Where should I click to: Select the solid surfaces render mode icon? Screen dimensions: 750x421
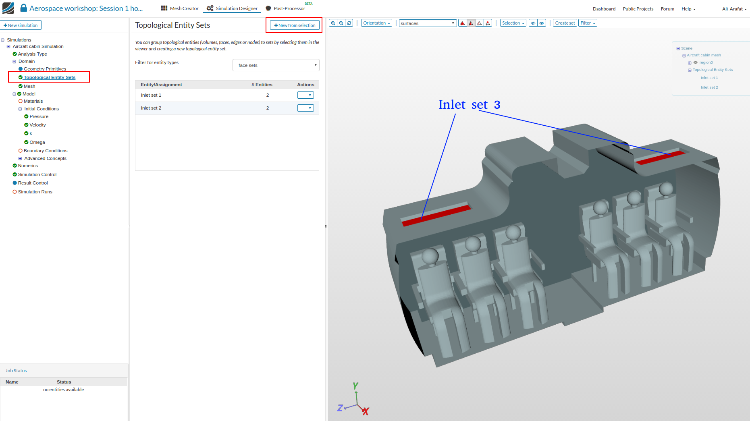pos(463,23)
